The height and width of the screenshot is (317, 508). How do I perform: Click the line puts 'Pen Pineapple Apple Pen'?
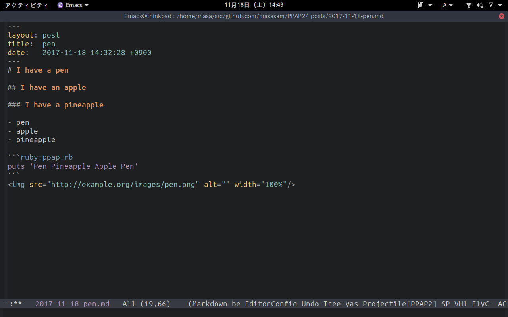73,166
